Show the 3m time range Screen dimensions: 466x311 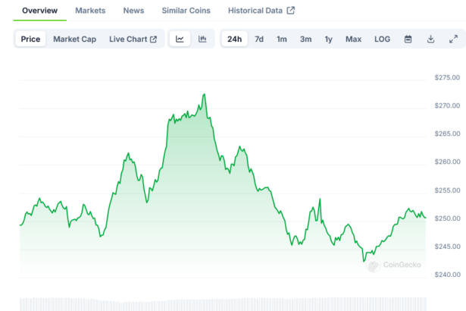[305, 39]
